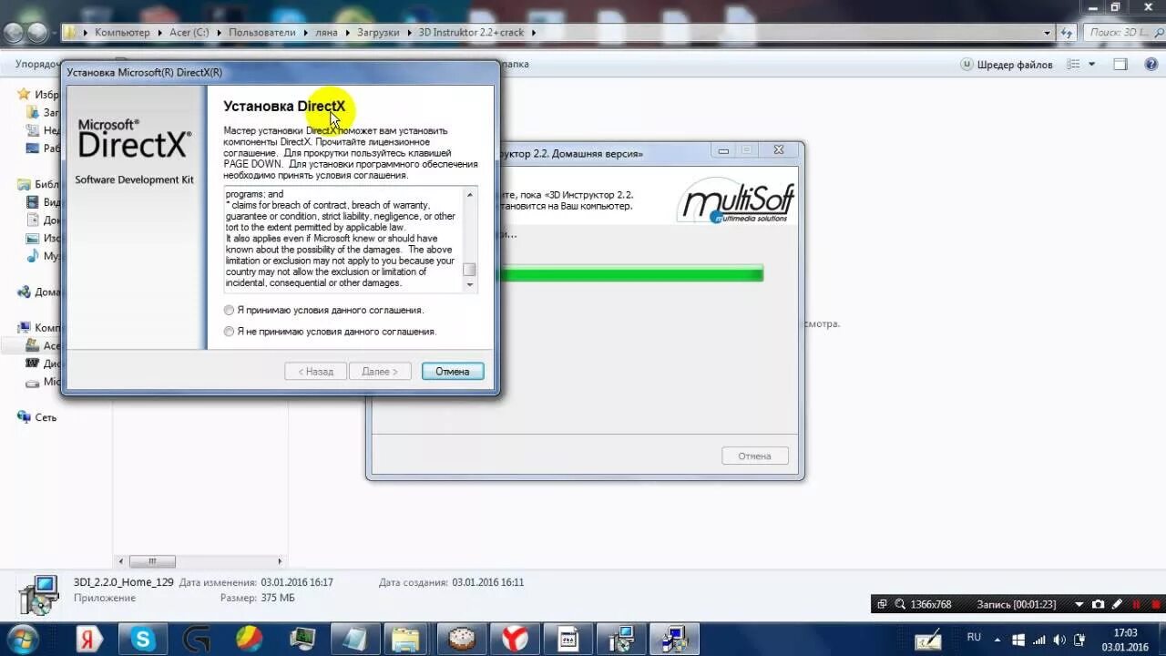The image size is (1166, 656).
Task: Open the filmstrip app on taskbar
Action: [568, 639]
